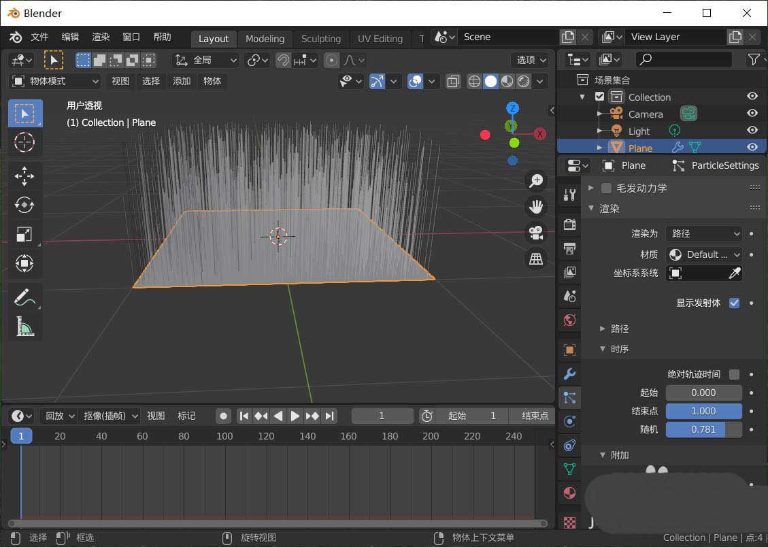
Task: Open the 物体模式 mode dropdown
Action: tap(55, 81)
